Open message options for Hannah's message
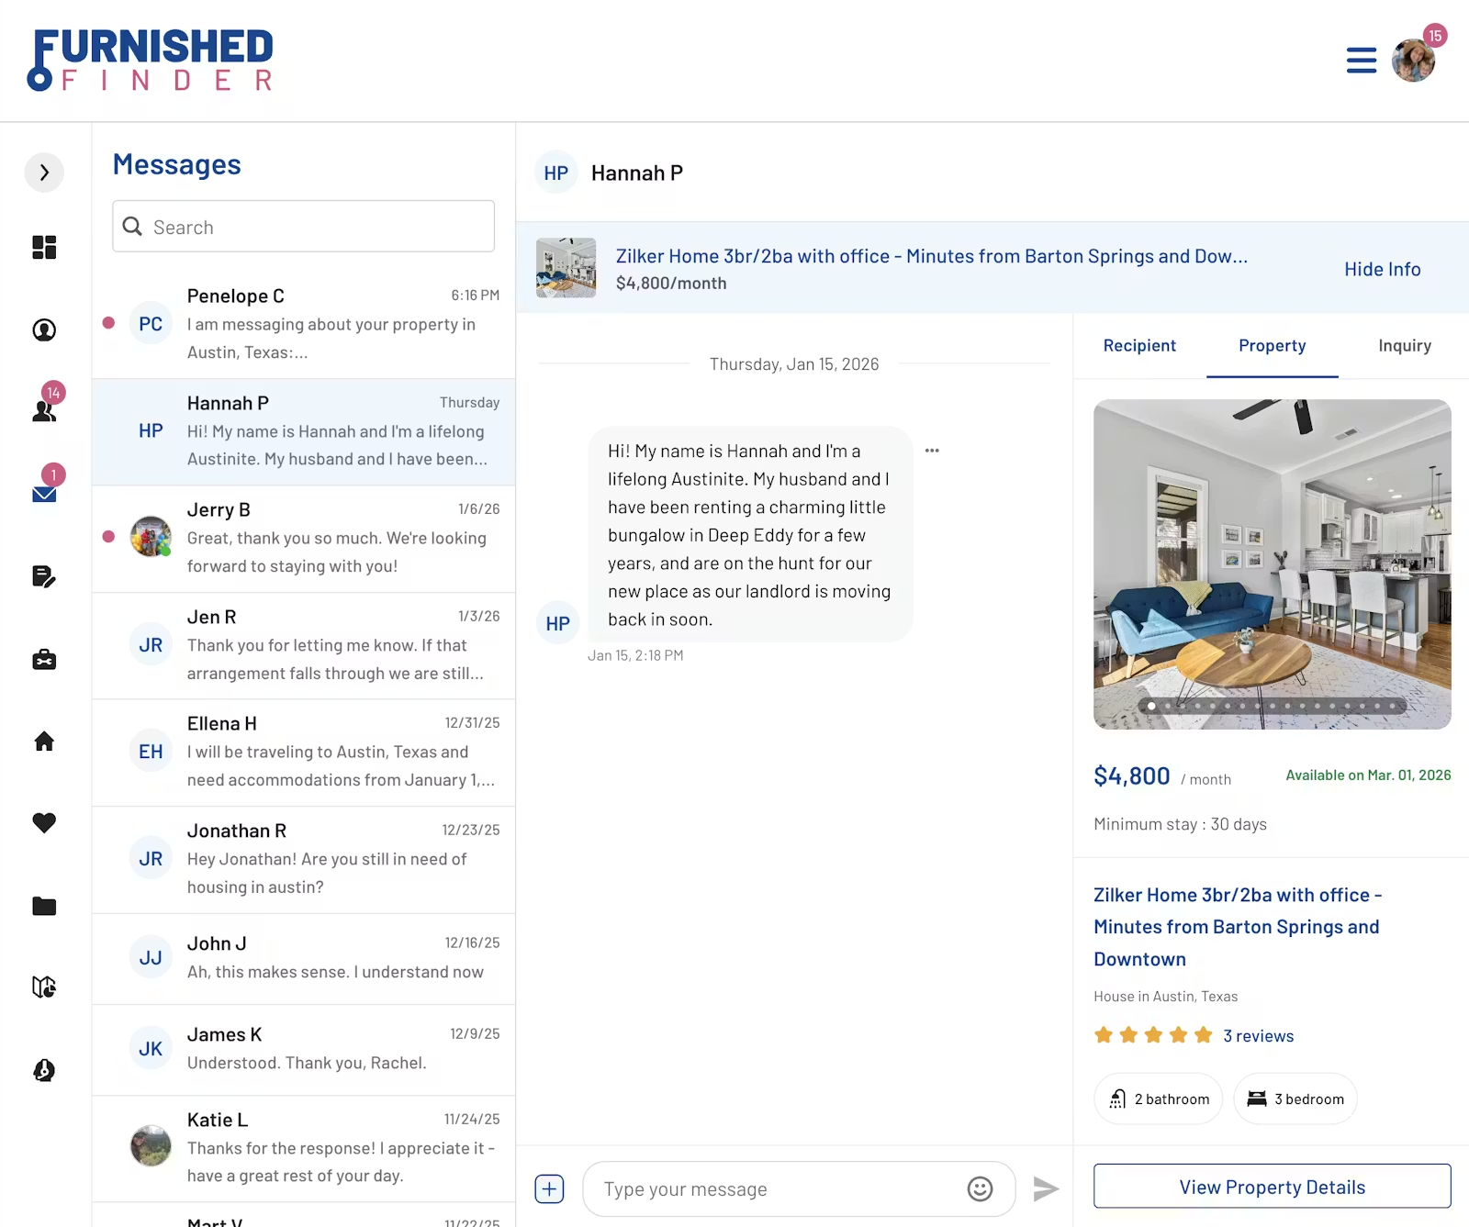The width and height of the screenshot is (1469, 1227). pos(932,451)
